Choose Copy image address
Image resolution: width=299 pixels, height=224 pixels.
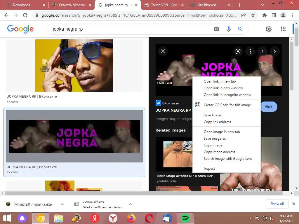[227, 152]
